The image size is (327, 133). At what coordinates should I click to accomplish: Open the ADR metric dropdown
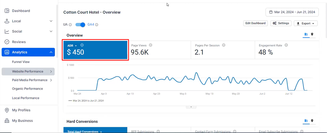pos(72,46)
